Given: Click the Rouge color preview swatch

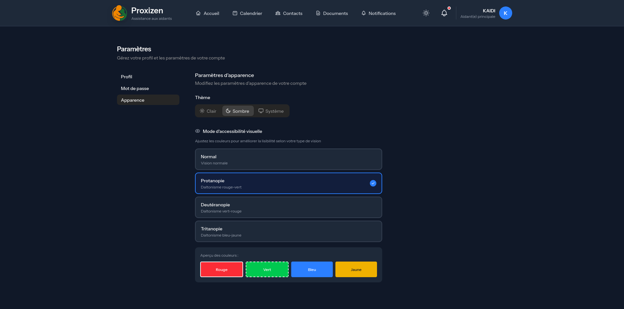Looking at the screenshot, I should tap(221, 269).
